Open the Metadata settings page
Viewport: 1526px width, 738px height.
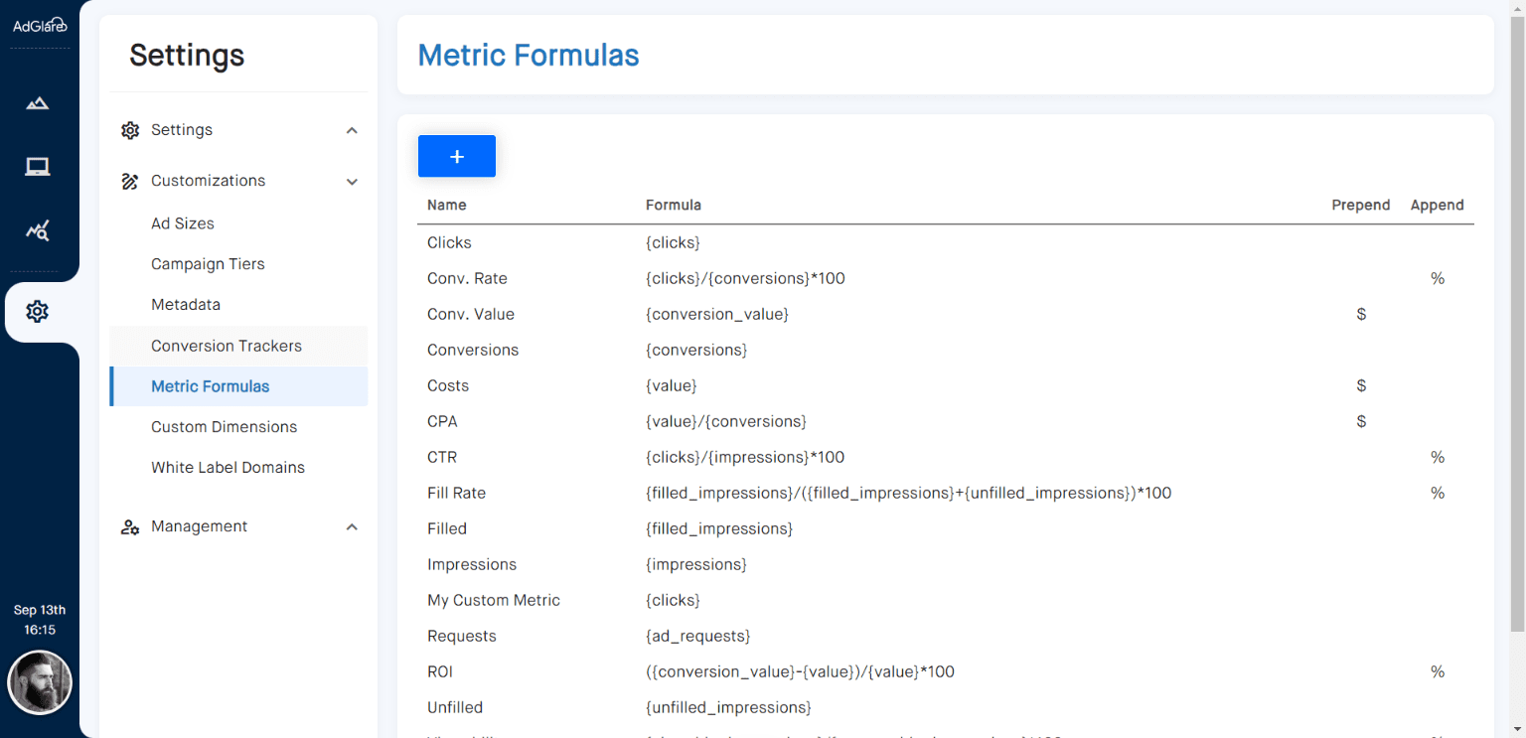tap(186, 304)
